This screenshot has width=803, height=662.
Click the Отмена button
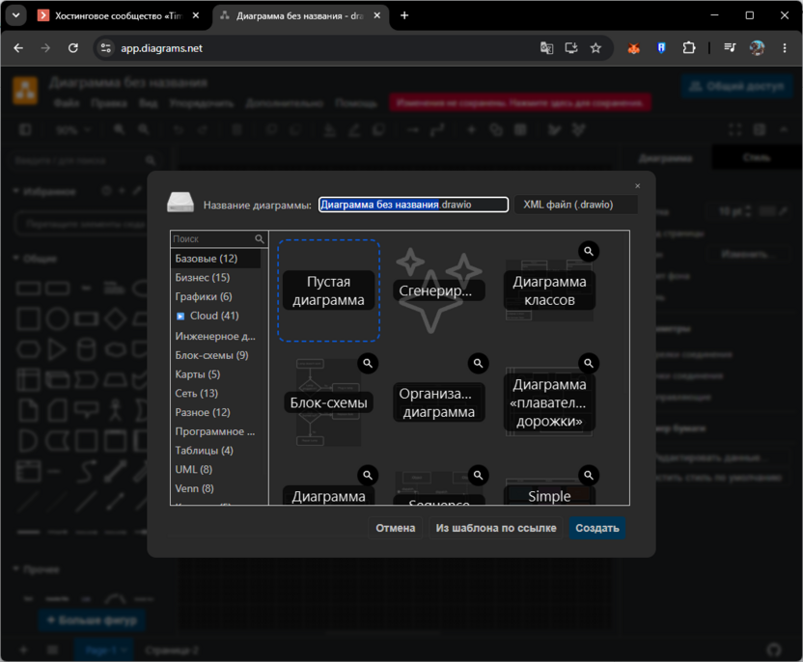(x=396, y=528)
